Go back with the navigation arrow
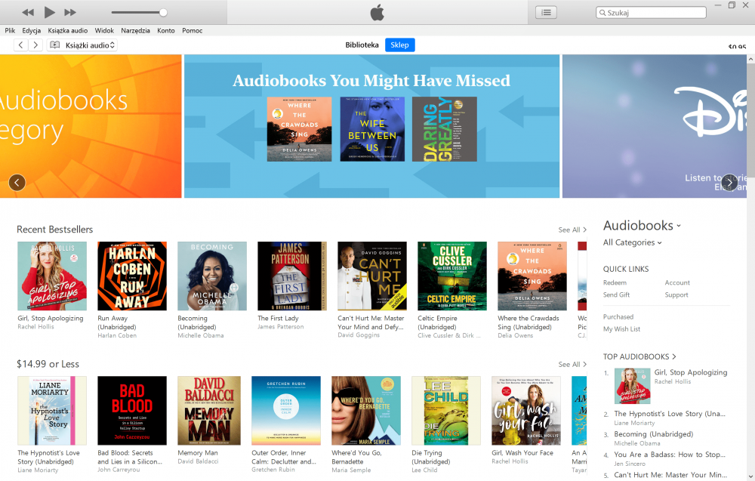 coord(20,45)
